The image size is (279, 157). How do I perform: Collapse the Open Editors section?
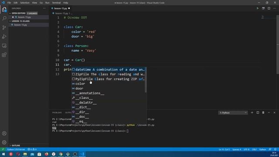click(18, 13)
